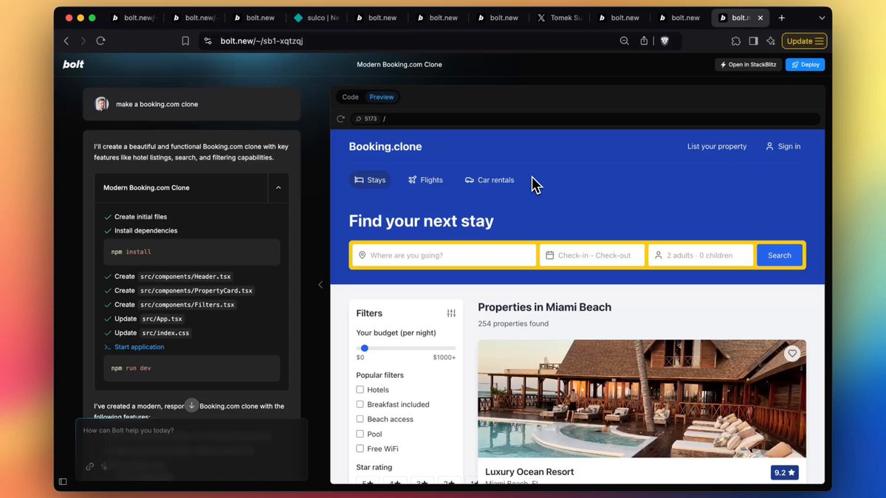Click the src/components/PropertyCard.tsx file name

point(196,291)
